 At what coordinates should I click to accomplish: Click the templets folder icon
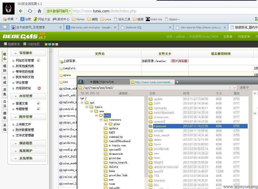click(x=61, y=68)
